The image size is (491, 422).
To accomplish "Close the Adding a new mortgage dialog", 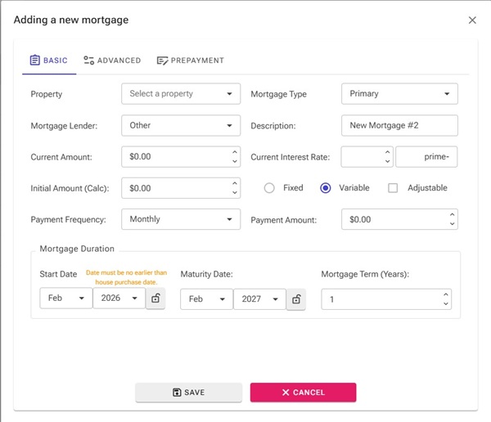I will pos(472,20).
